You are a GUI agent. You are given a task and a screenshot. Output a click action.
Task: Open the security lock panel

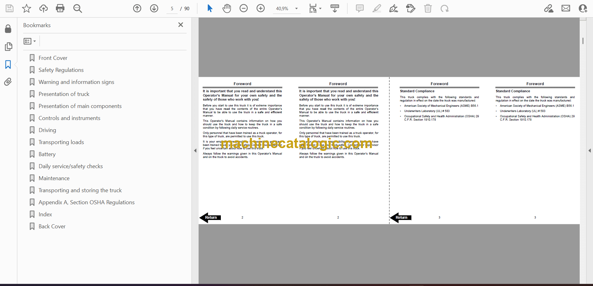(8, 29)
